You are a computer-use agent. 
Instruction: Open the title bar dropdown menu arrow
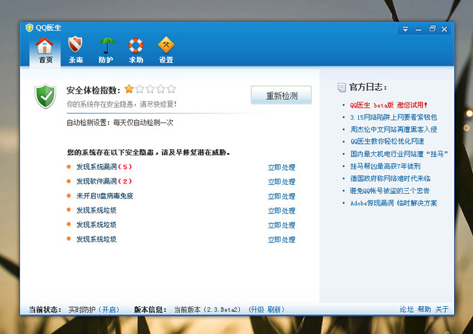point(405,29)
